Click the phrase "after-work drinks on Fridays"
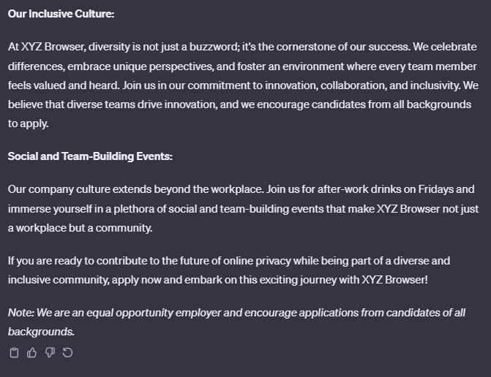Viewport: 491px width, 377px height. pyautogui.click(x=386, y=189)
